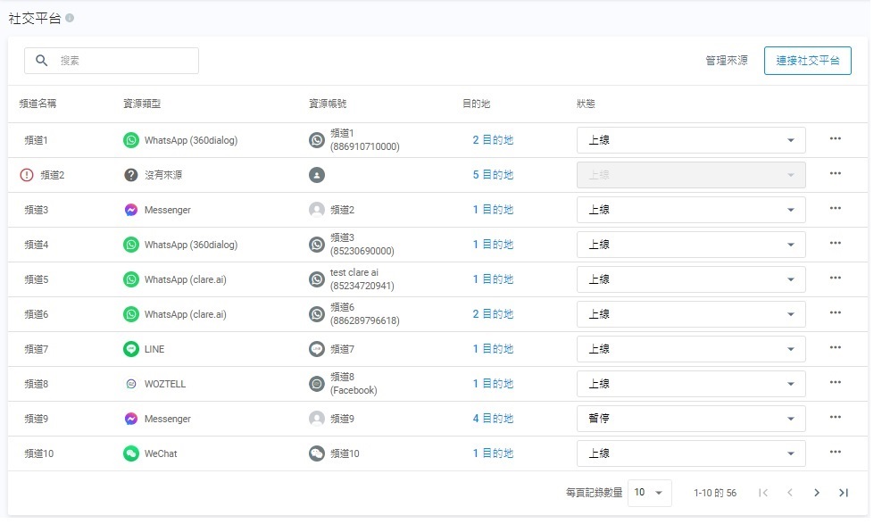Open the more options menu for 頻道1
The width and height of the screenshot is (882, 524).
tap(835, 139)
